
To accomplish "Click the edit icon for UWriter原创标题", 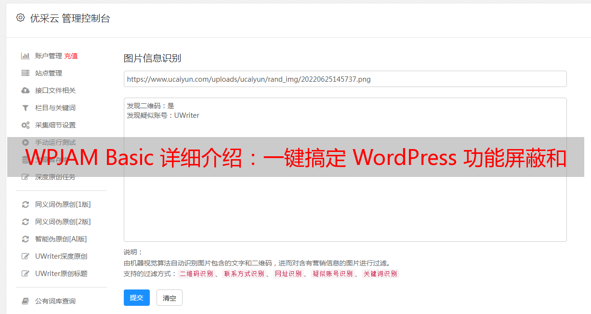I will [x=26, y=274].
